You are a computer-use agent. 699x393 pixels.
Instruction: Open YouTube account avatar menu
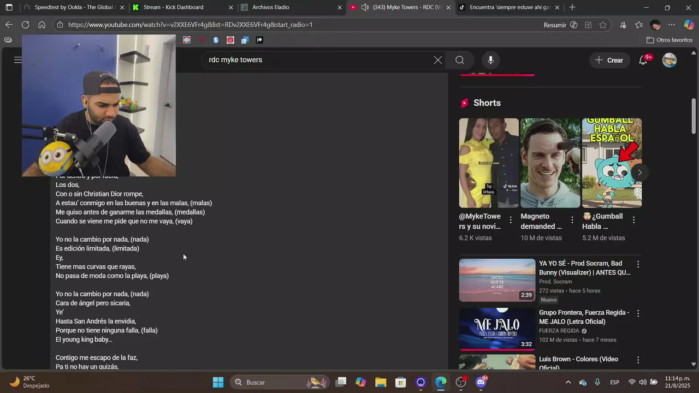[x=670, y=60]
